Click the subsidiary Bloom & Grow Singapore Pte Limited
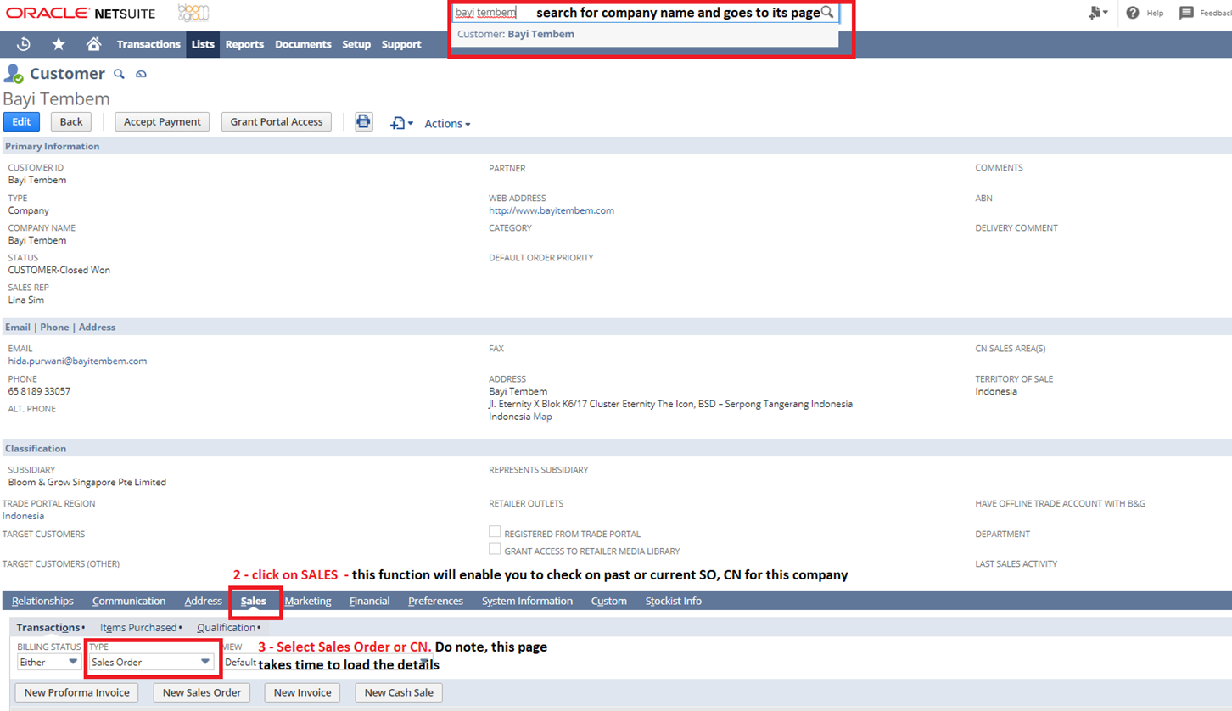Viewport: 1232px width, 711px height. pos(87,482)
